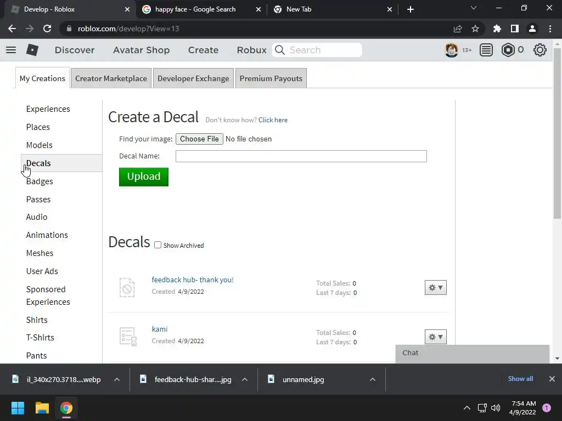Go back using browser back arrow
The height and width of the screenshot is (421, 562).
(12, 29)
